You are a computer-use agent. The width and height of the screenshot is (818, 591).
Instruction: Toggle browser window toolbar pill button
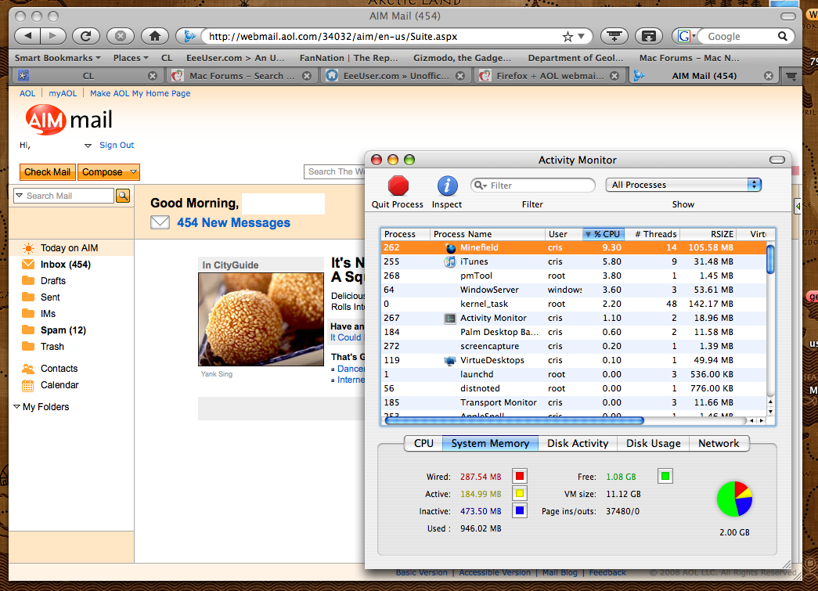coord(787,16)
